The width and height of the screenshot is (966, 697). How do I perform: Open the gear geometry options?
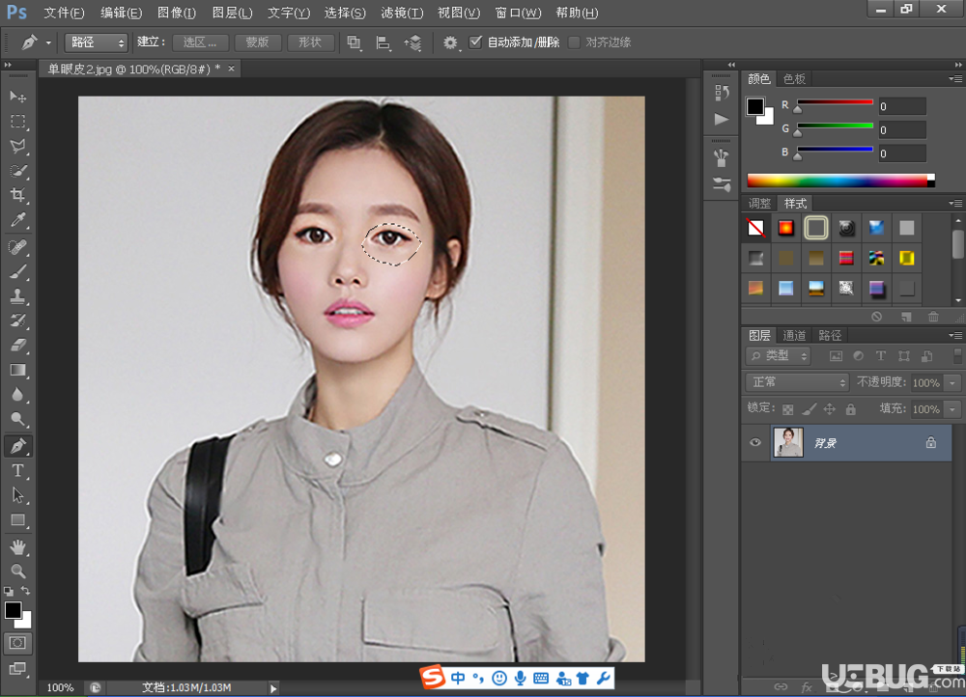450,42
